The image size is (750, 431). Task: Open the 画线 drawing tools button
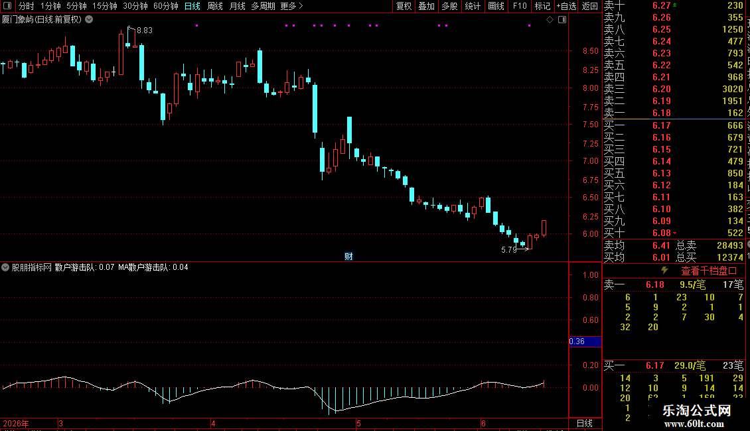pos(496,6)
